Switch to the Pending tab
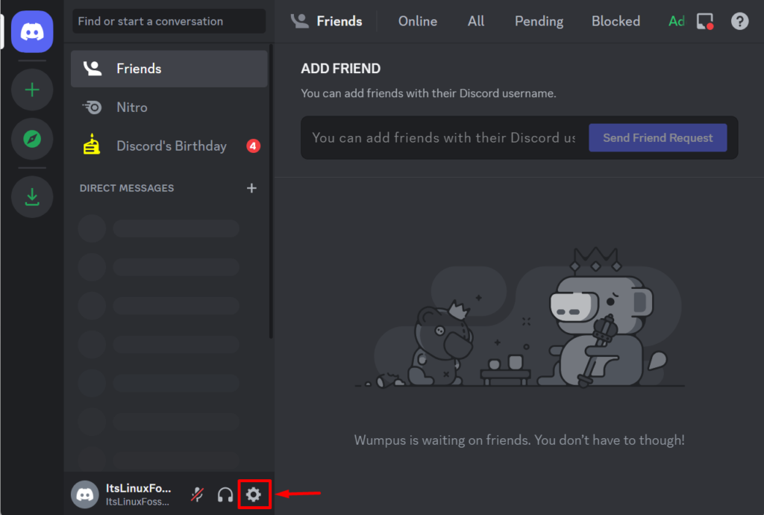764x515 pixels. coord(539,22)
